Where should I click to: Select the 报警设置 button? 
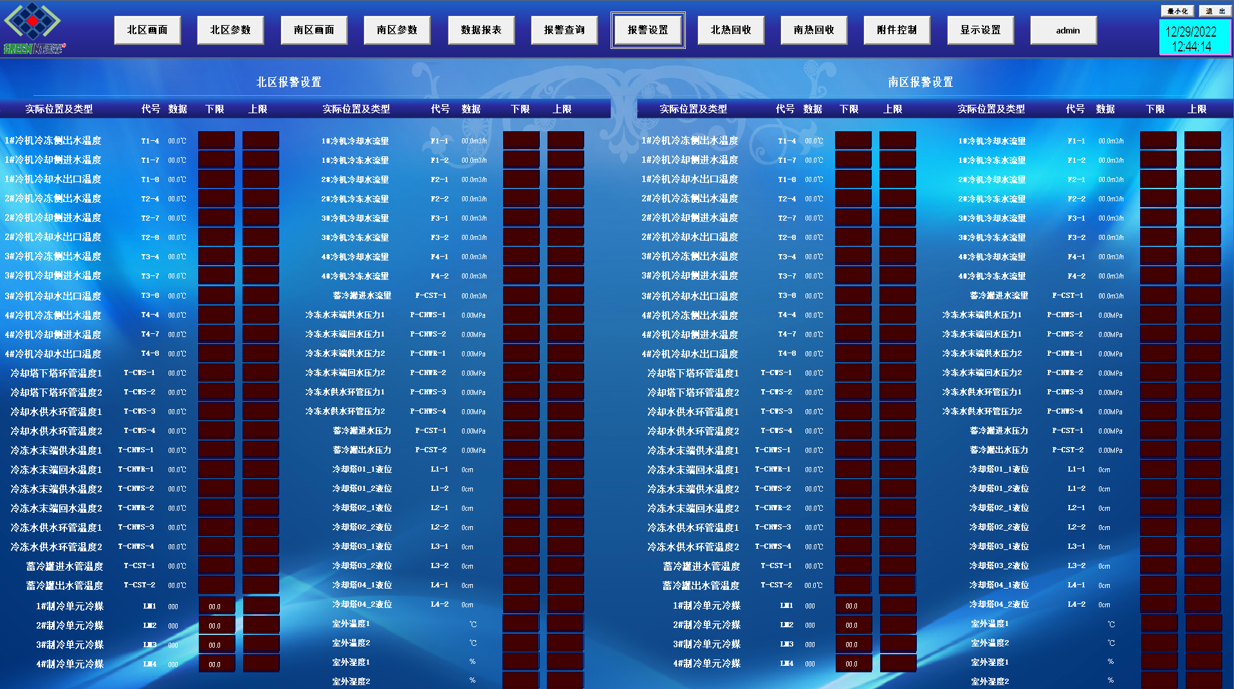pos(647,30)
